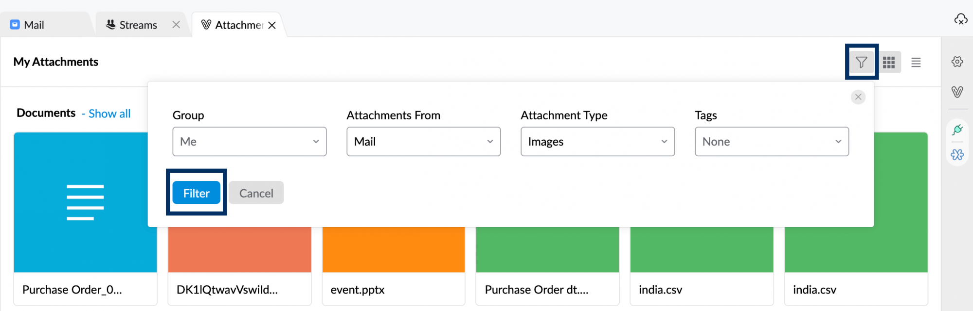Screen dimensions: 973x311
Task: Open Attachments From dropdown set to Mail
Action: (x=423, y=142)
